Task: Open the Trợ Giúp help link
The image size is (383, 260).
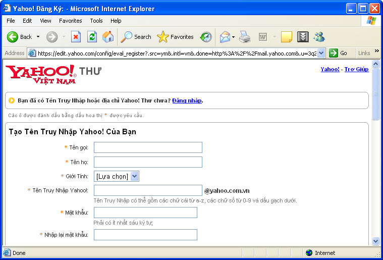Action: (357, 69)
